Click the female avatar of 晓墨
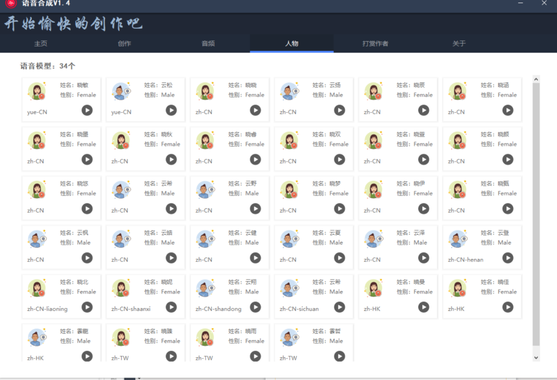This screenshot has width=557, height=380. tap(37, 141)
